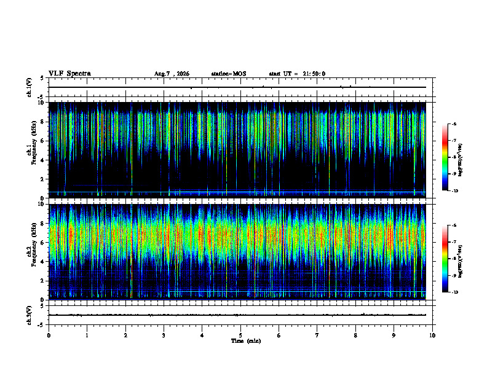Click time axis tick label "5"
The width and height of the screenshot is (487, 376).
pyautogui.click(x=240, y=335)
